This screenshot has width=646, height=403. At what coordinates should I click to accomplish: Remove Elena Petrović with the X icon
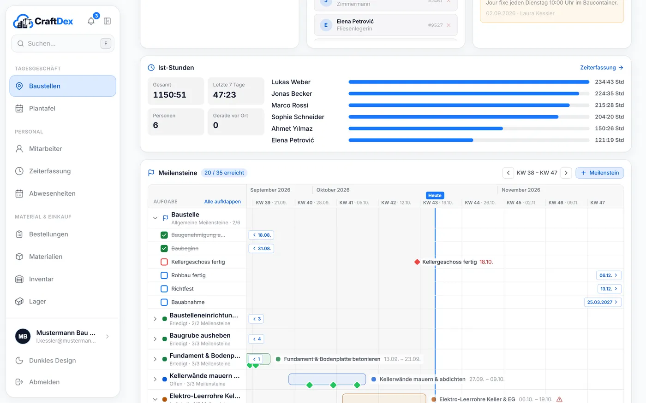pos(449,25)
